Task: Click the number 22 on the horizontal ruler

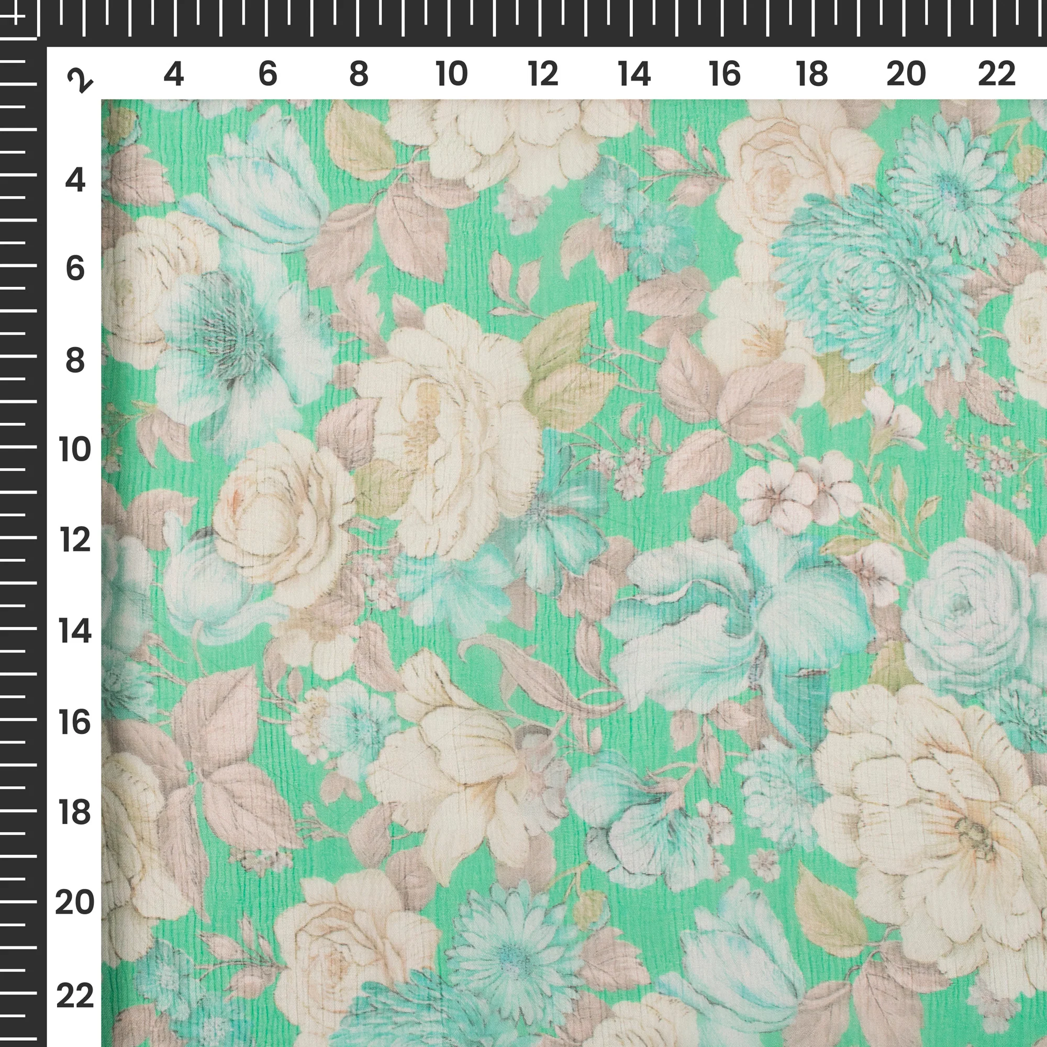Action: point(997,74)
